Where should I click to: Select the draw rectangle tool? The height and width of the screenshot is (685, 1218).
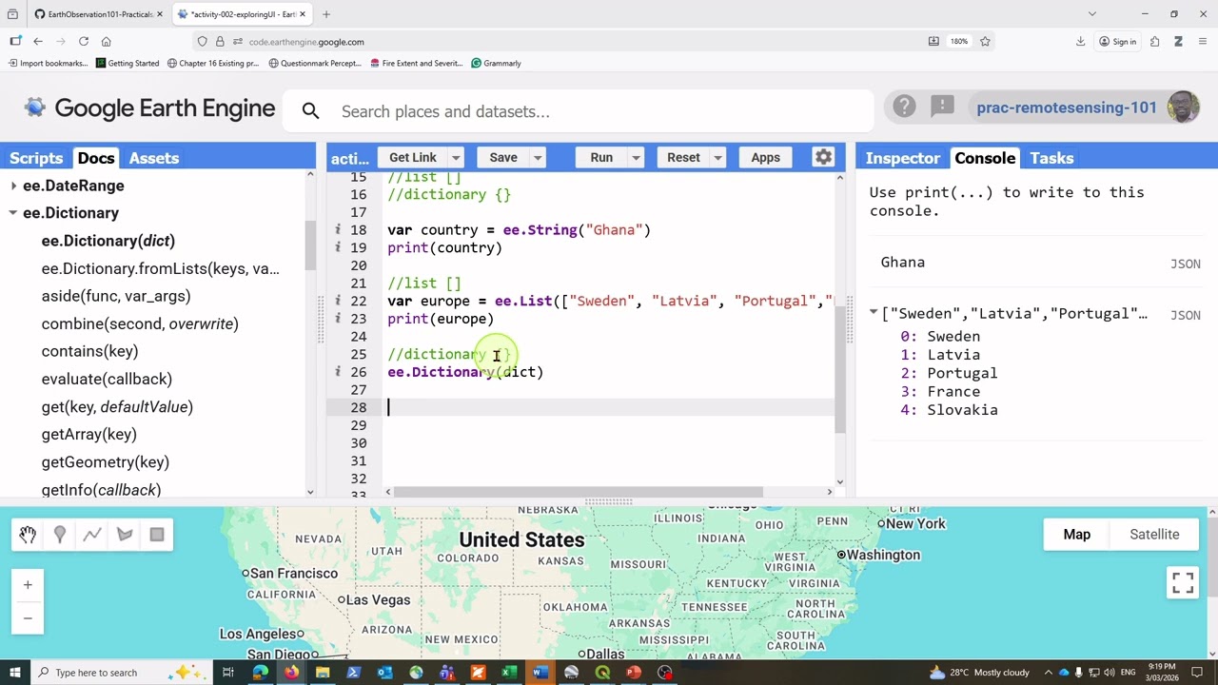point(157,535)
